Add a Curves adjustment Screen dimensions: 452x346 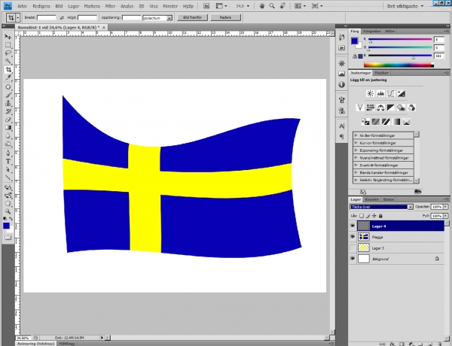pyautogui.click(x=391, y=93)
